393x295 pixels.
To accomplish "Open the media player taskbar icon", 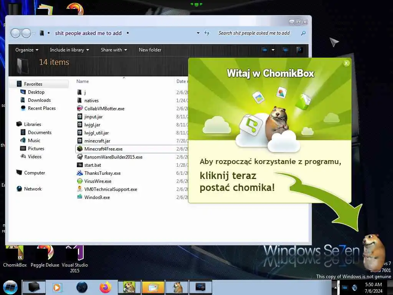I will click(x=57, y=287).
